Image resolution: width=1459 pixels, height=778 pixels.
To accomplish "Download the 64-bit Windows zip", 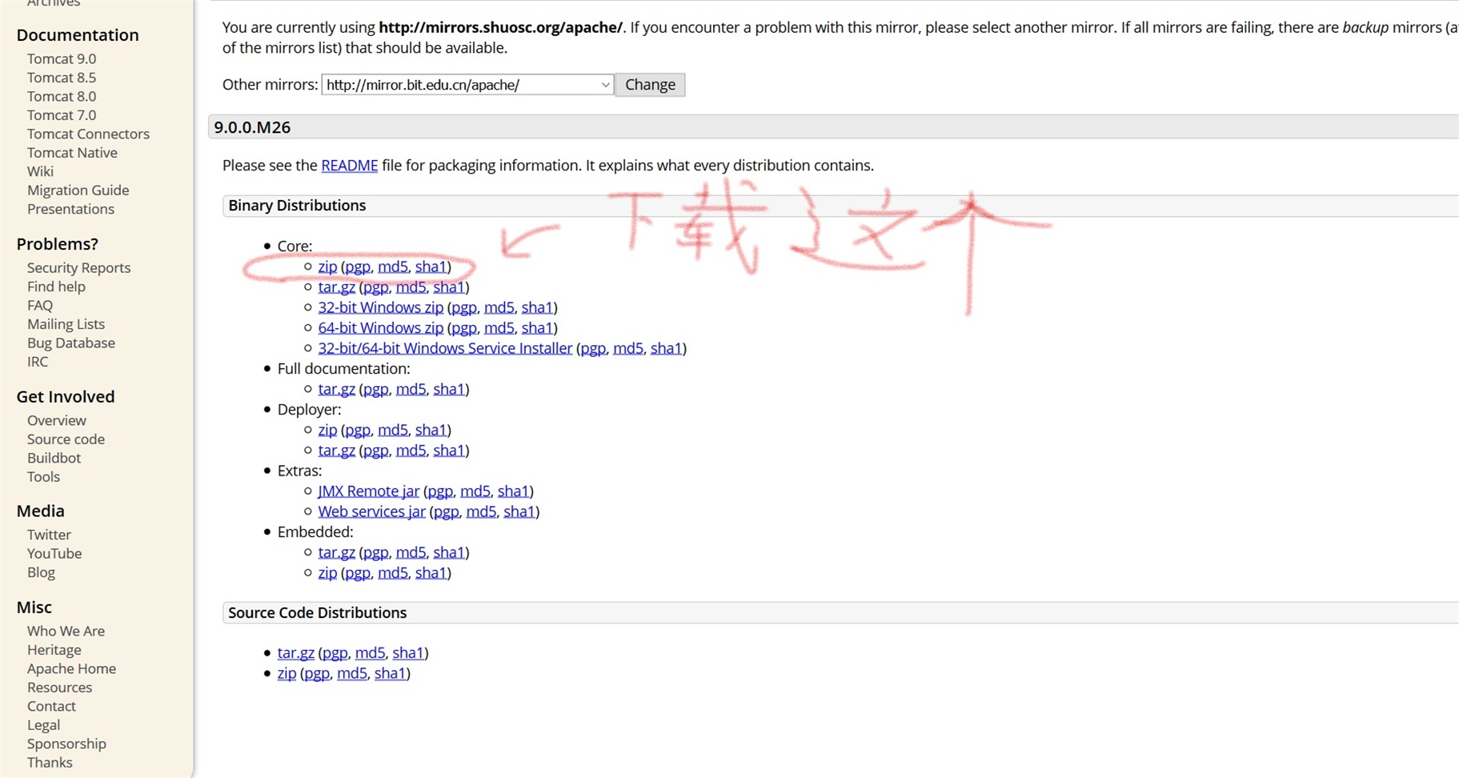I will (380, 328).
